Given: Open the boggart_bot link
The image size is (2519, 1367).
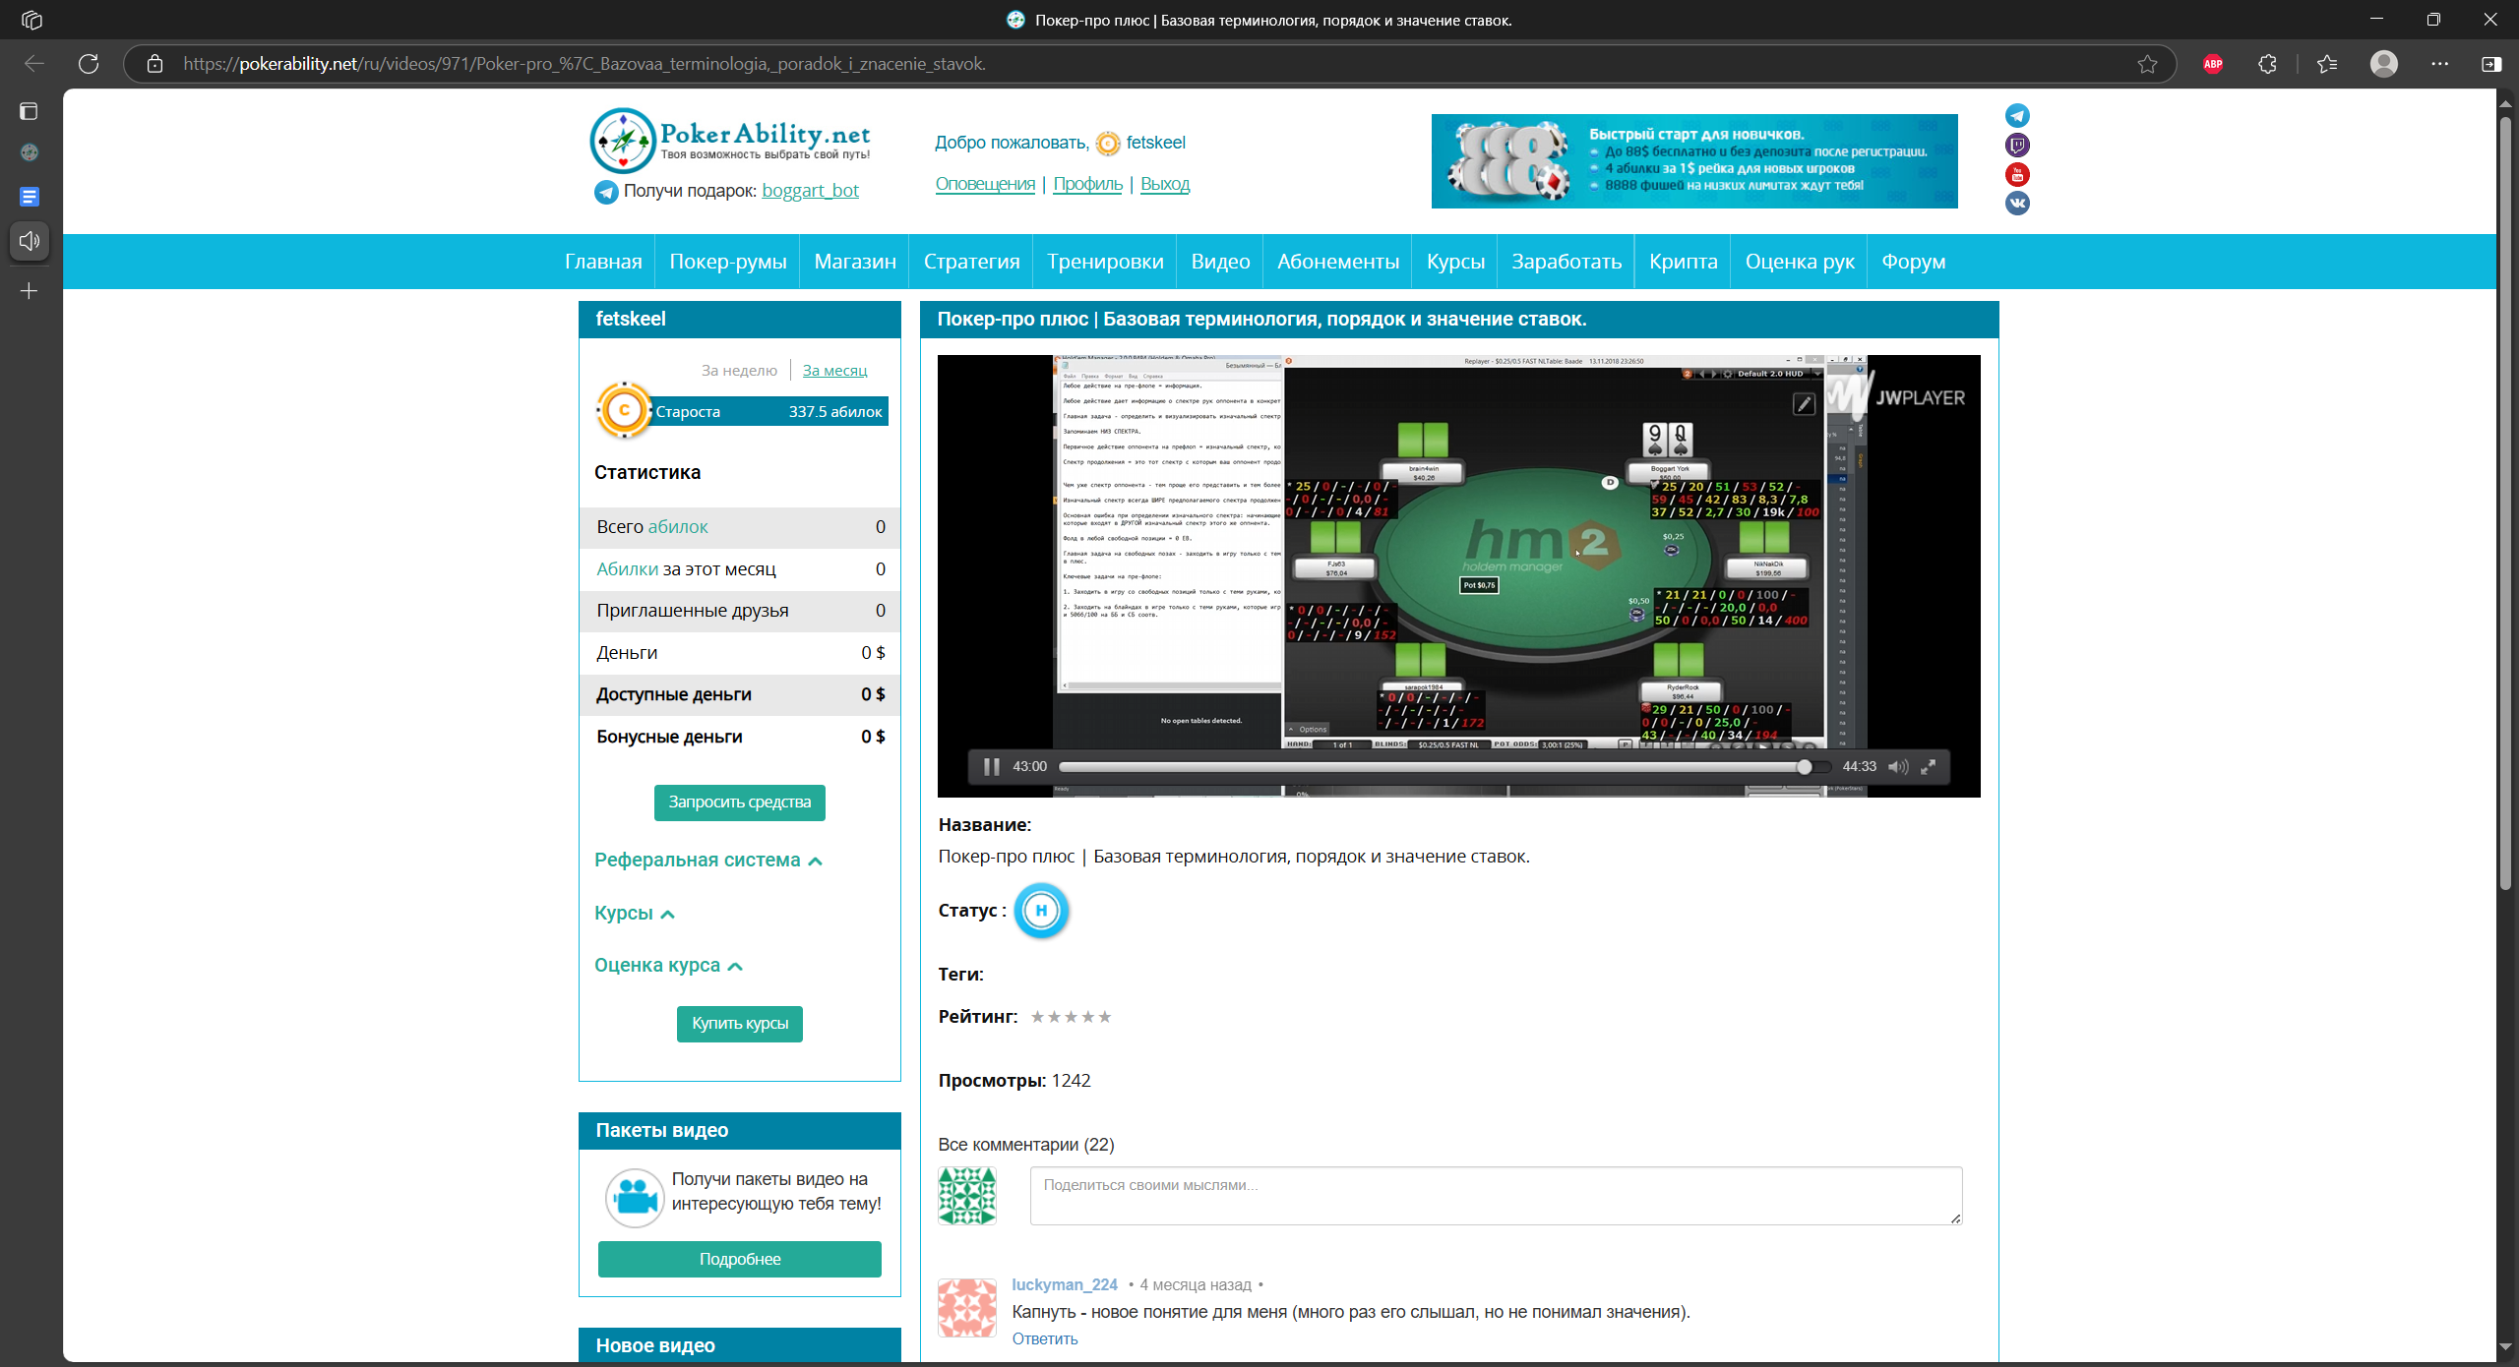Looking at the screenshot, I should point(810,191).
